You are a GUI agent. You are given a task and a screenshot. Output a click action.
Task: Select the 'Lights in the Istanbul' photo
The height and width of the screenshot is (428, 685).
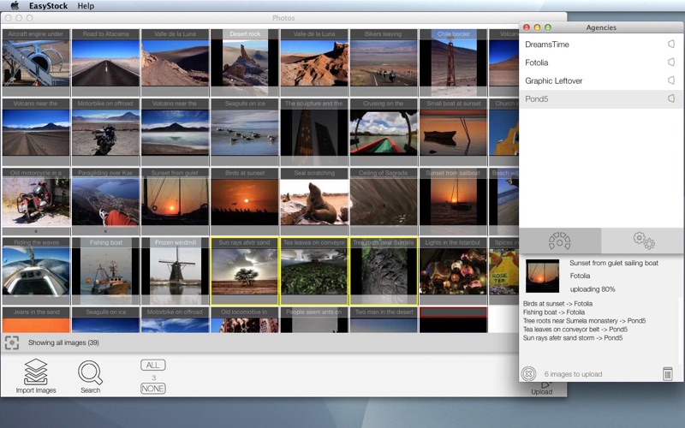[x=453, y=270]
